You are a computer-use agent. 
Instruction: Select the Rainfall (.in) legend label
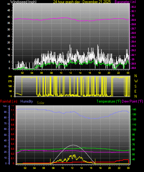pyautogui.click(x=9, y=101)
